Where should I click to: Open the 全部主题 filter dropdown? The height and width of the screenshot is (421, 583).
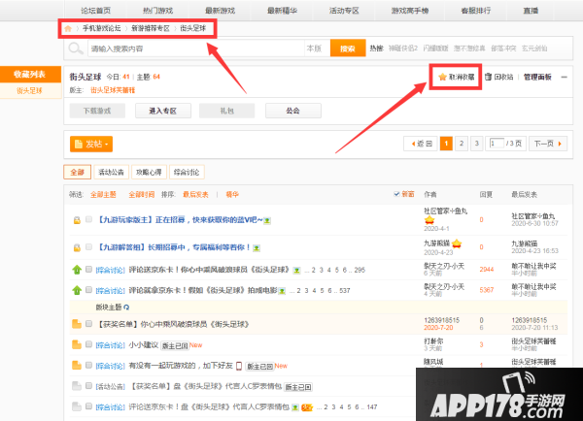point(104,194)
